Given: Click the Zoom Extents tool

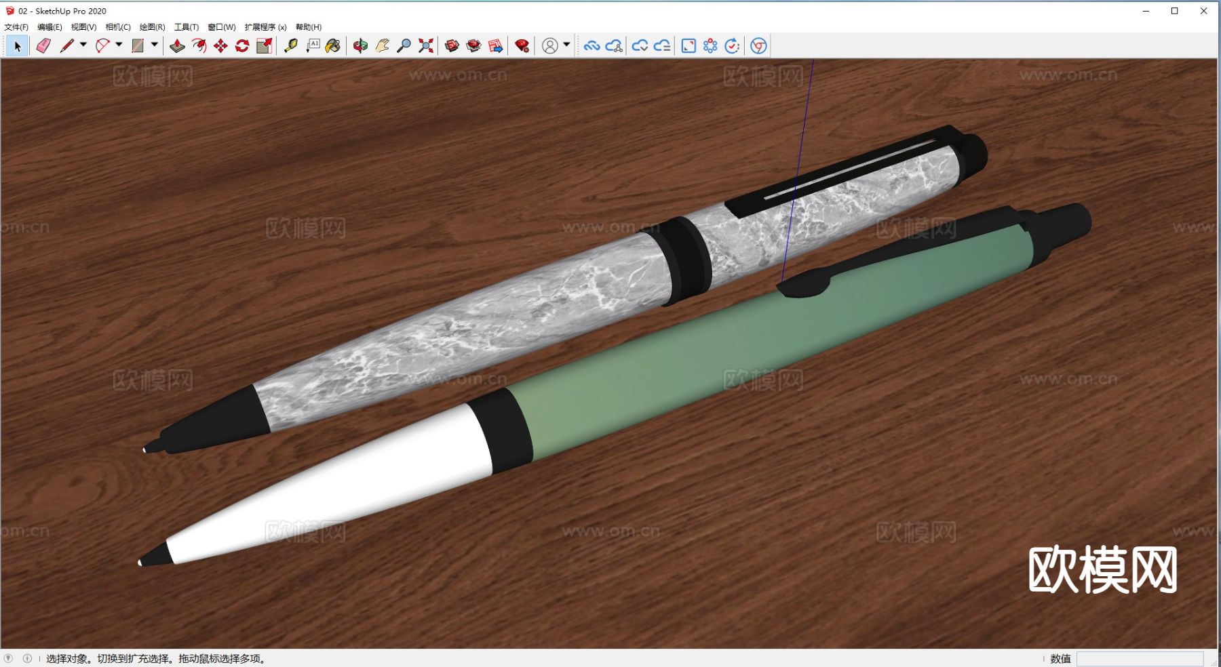Looking at the screenshot, I should pyautogui.click(x=425, y=46).
